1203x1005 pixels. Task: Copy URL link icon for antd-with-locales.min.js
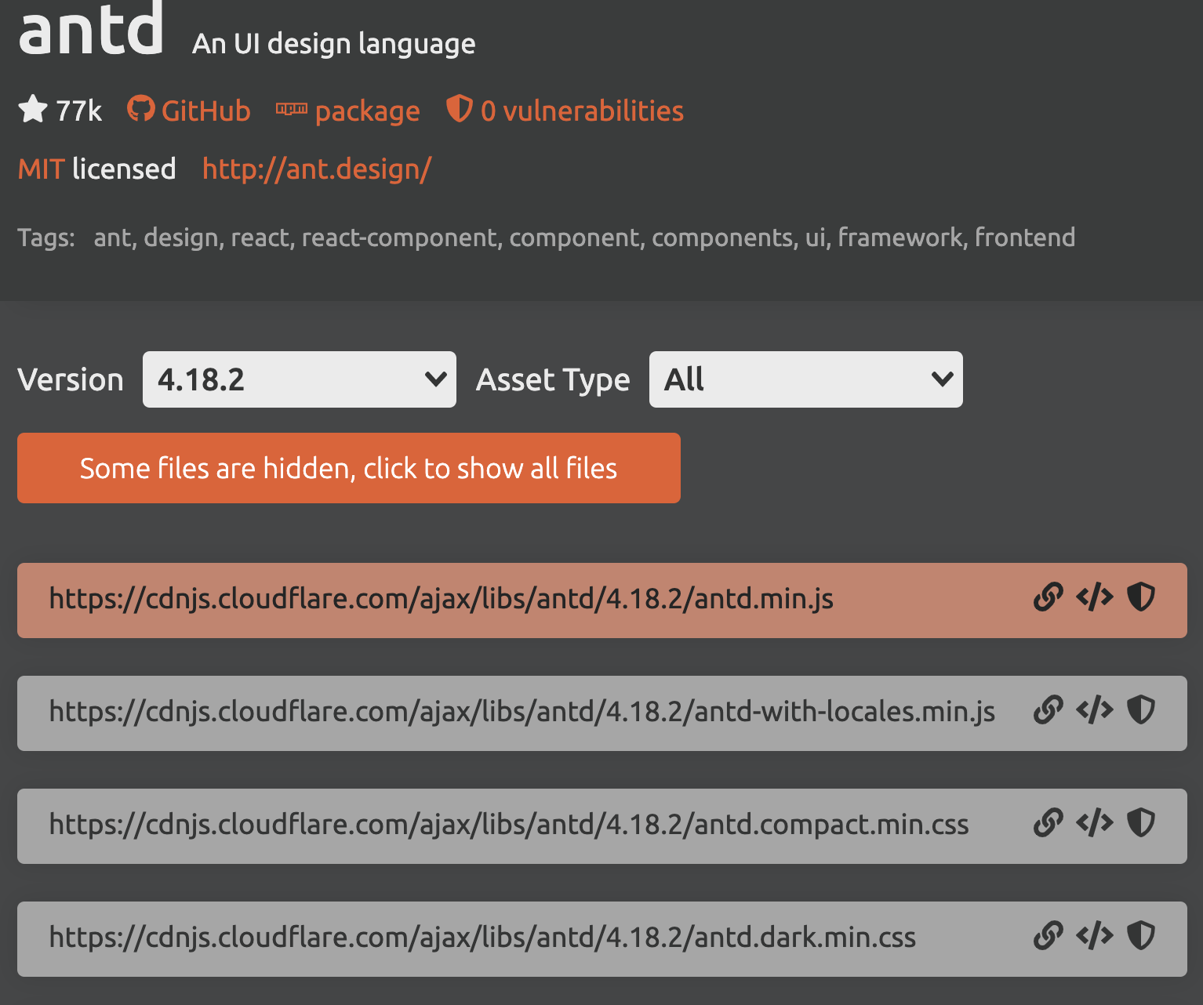1048,710
